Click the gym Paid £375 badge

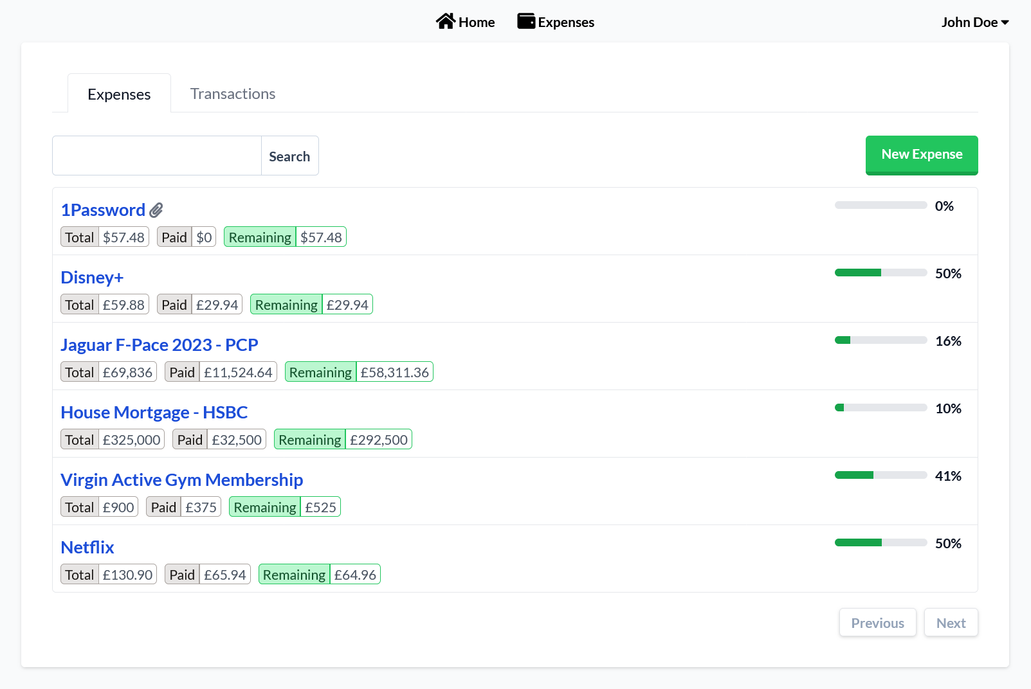tap(184, 507)
